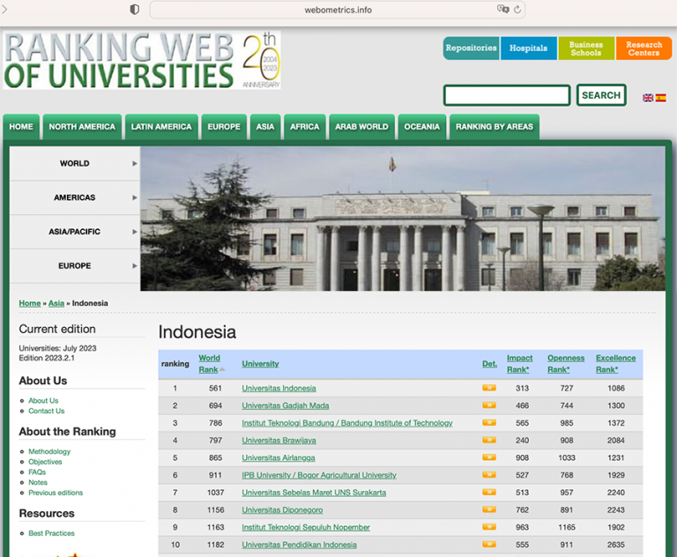
Task: Open the RANKING BY AREAS tab
Action: click(495, 127)
